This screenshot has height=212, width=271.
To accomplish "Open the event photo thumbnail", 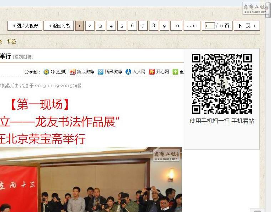I will [x=91, y=180].
